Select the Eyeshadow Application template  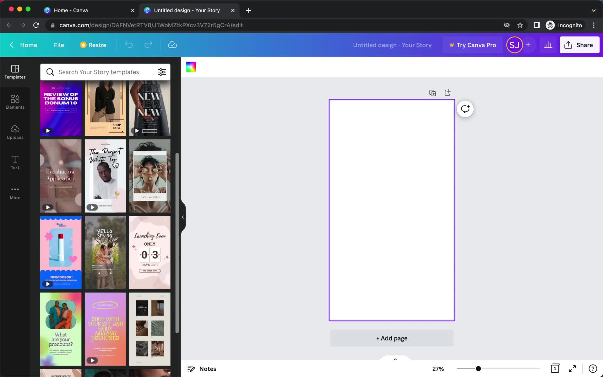61,176
